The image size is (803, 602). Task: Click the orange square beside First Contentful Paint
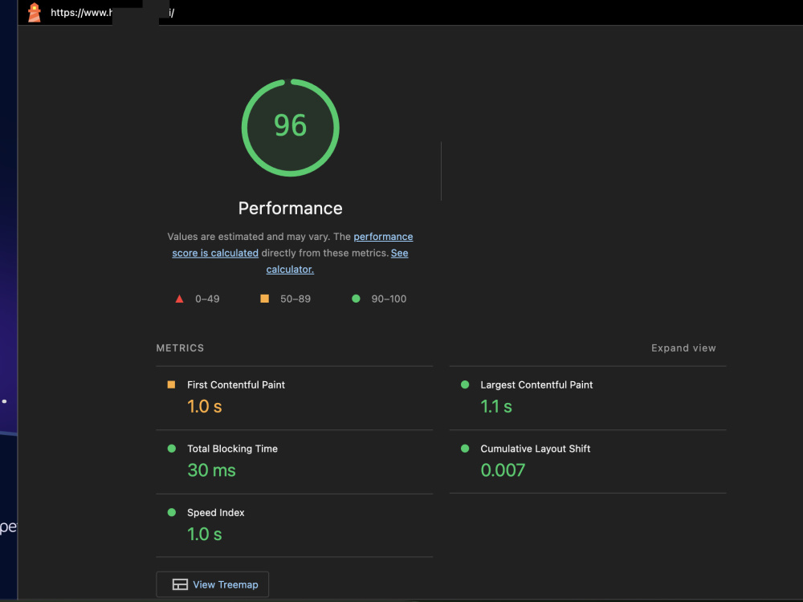pos(172,384)
